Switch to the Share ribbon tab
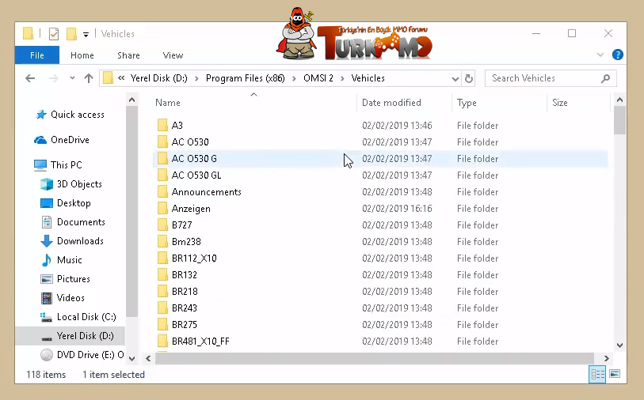 pyautogui.click(x=128, y=55)
